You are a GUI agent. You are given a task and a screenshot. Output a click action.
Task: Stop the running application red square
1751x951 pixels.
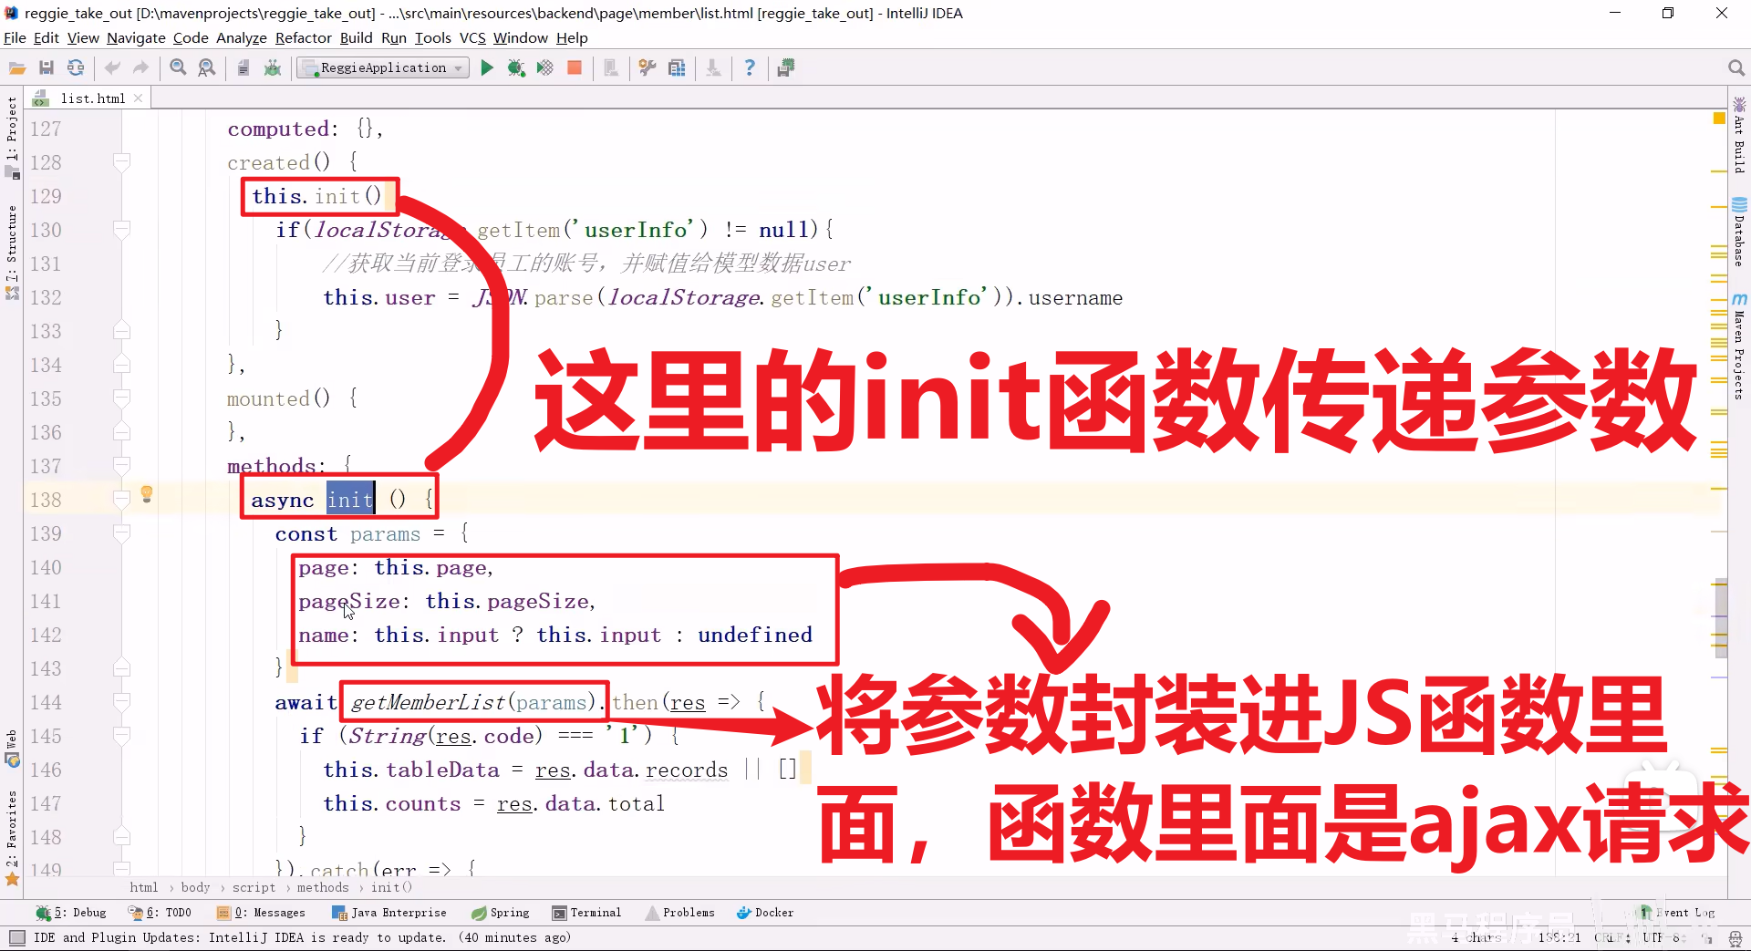575,68
